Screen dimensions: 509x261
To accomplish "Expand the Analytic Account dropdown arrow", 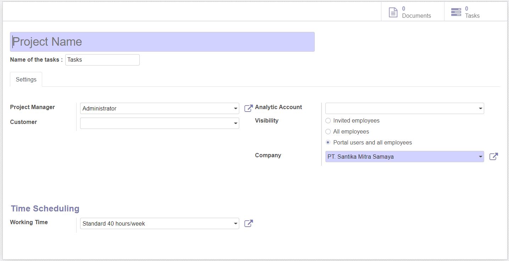I will 480,109.
